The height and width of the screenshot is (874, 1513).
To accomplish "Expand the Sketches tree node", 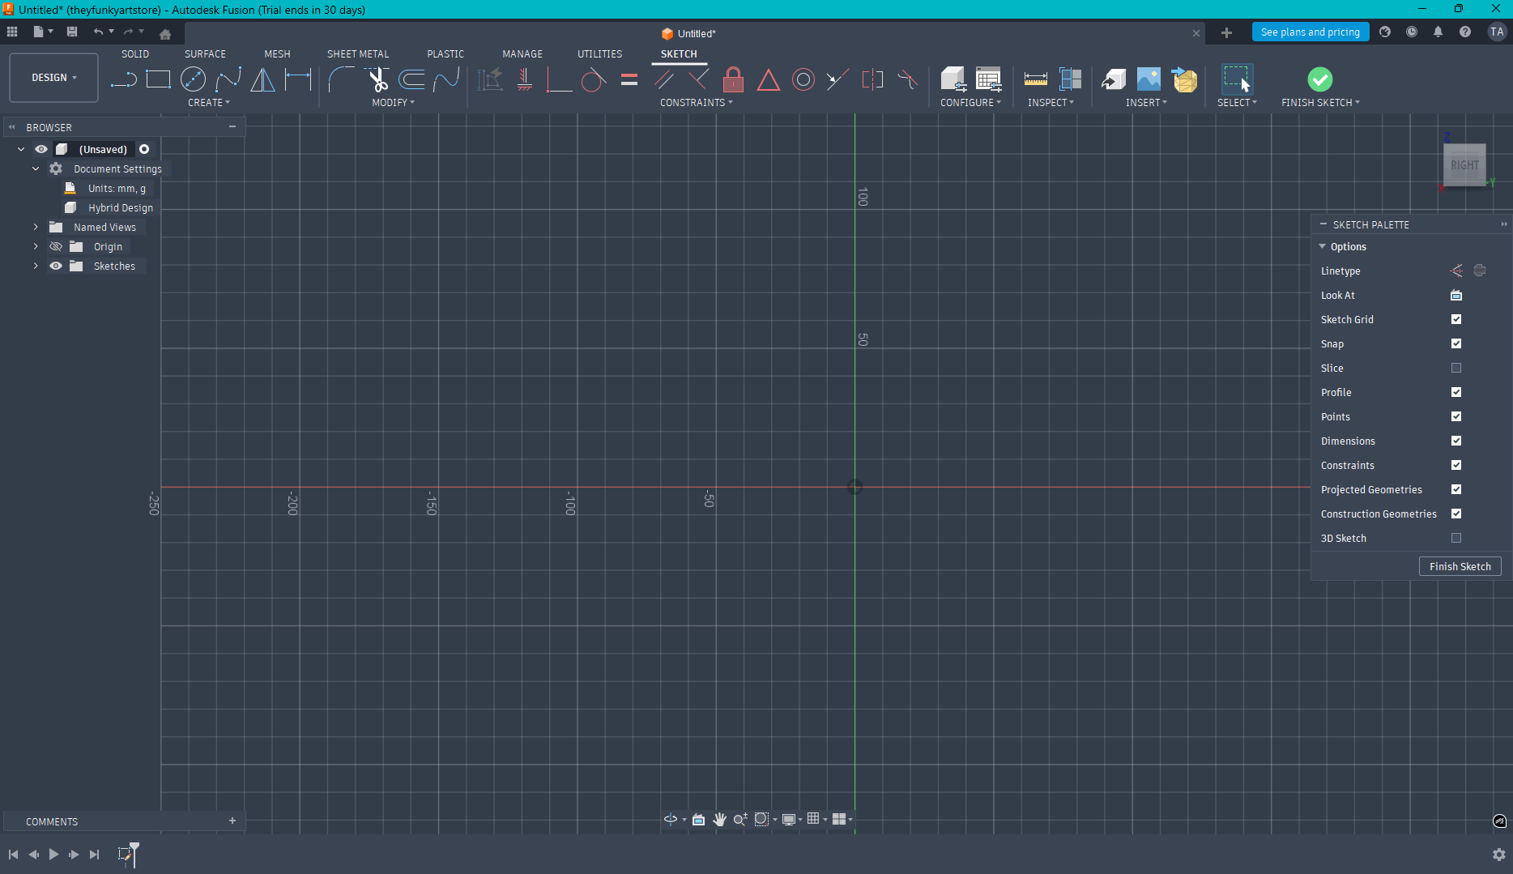I will tap(36, 266).
